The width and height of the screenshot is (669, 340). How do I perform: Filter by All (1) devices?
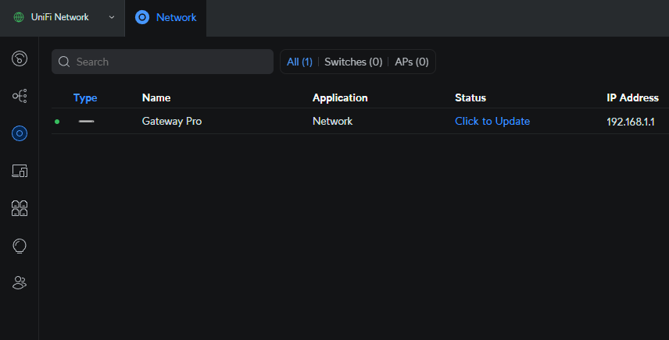[299, 62]
